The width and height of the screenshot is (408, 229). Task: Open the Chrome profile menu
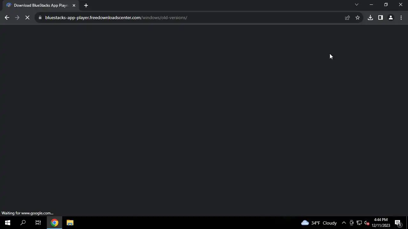[391, 18]
